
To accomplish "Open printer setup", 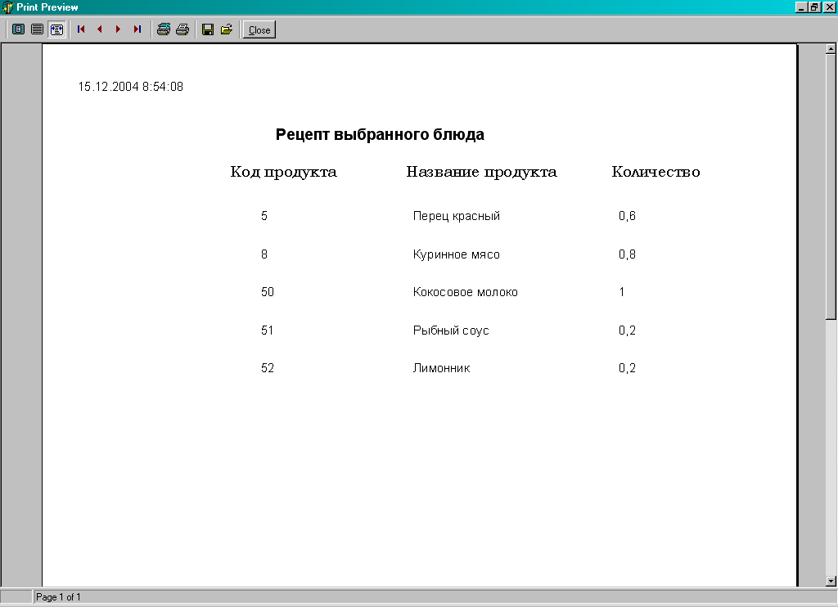I will click(164, 29).
